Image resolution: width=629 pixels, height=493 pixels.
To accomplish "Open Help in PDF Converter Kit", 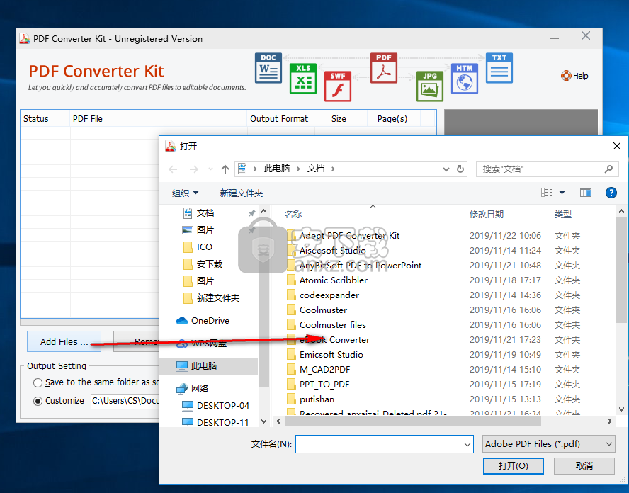I will point(574,76).
